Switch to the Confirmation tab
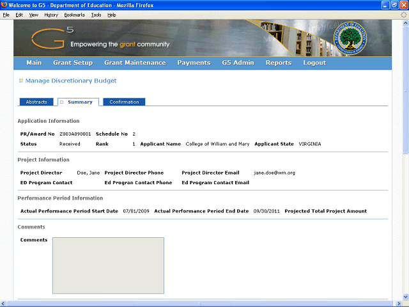The width and height of the screenshot is (409, 307). point(124,102)
